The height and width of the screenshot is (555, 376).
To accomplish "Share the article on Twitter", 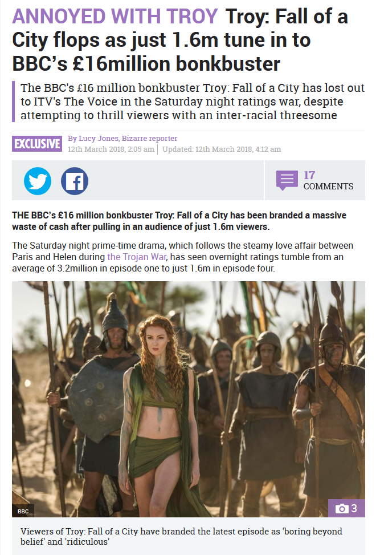I will tap(38, 181).
